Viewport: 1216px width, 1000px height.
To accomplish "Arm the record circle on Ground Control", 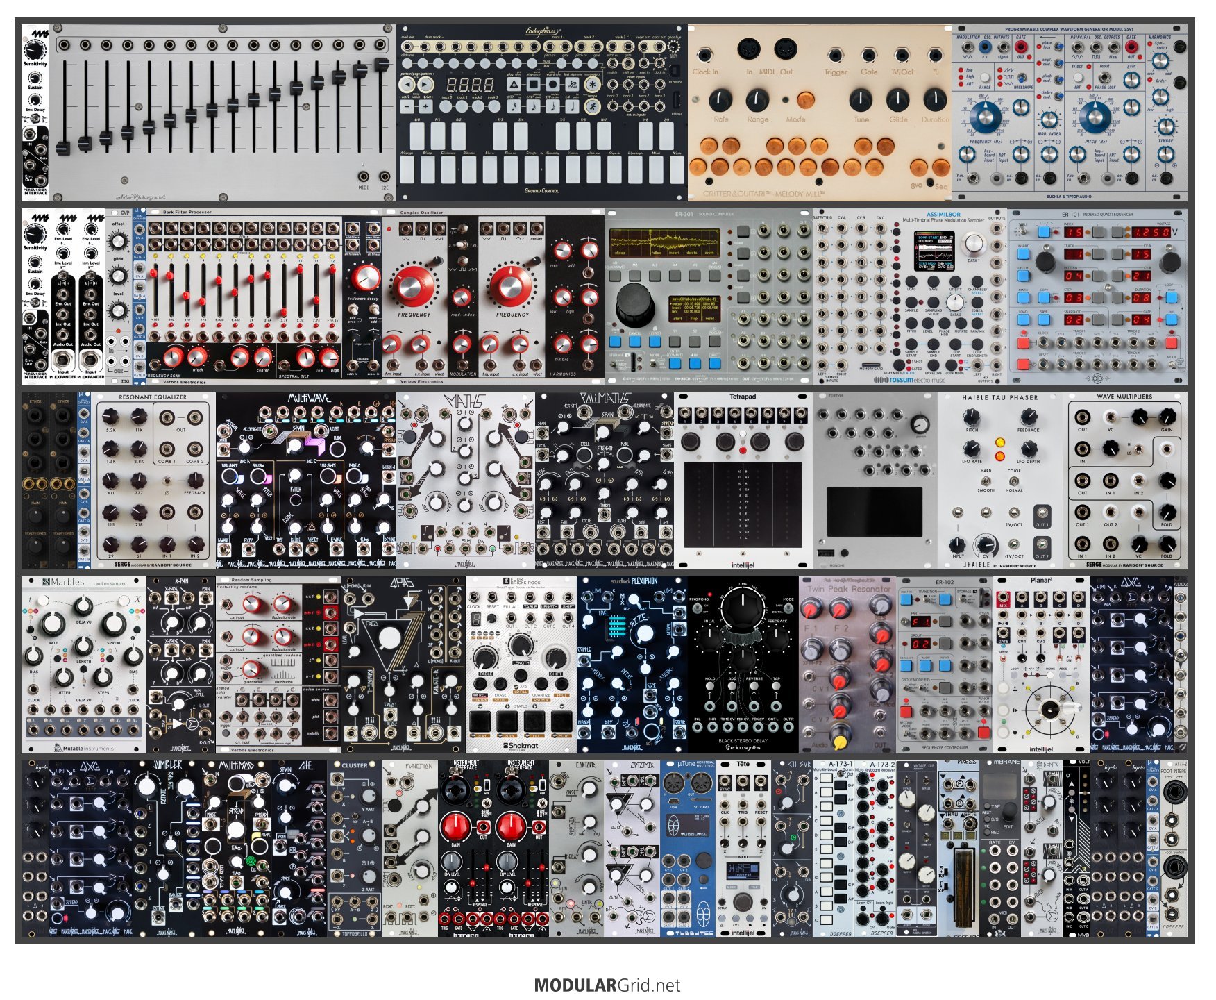I will tap(552, 84).
